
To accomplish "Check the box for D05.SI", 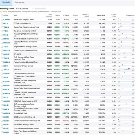I will [x=2, y=23].
